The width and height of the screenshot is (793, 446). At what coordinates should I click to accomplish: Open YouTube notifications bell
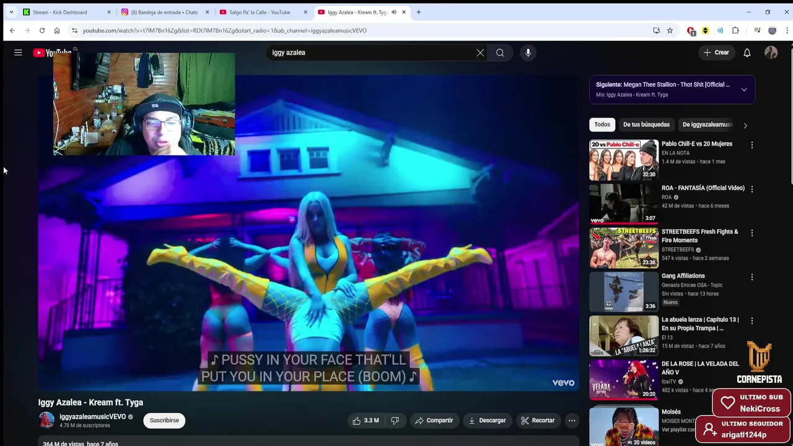point(747,53)
